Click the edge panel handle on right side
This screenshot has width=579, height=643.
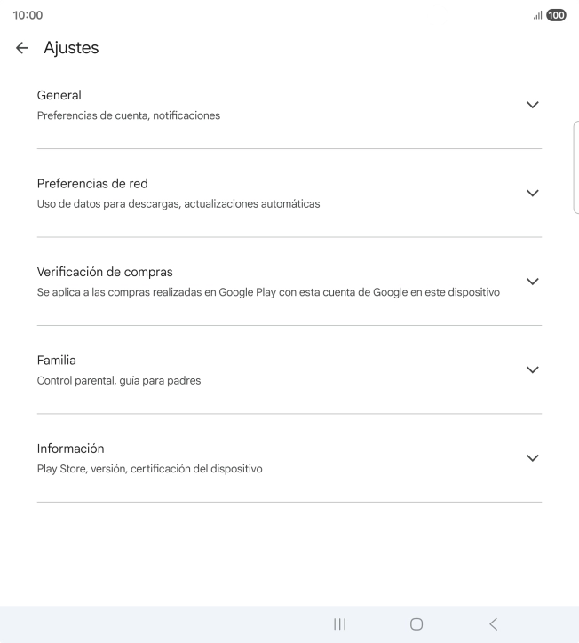pos(576,167)
